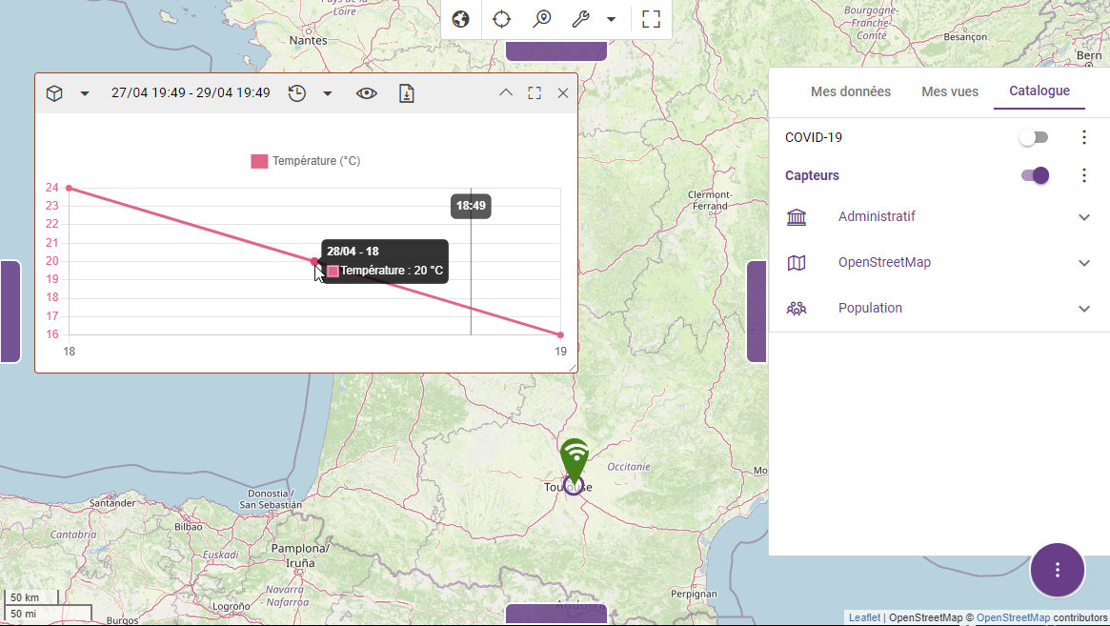Switch to Mes vues tab

coord(950,91)
